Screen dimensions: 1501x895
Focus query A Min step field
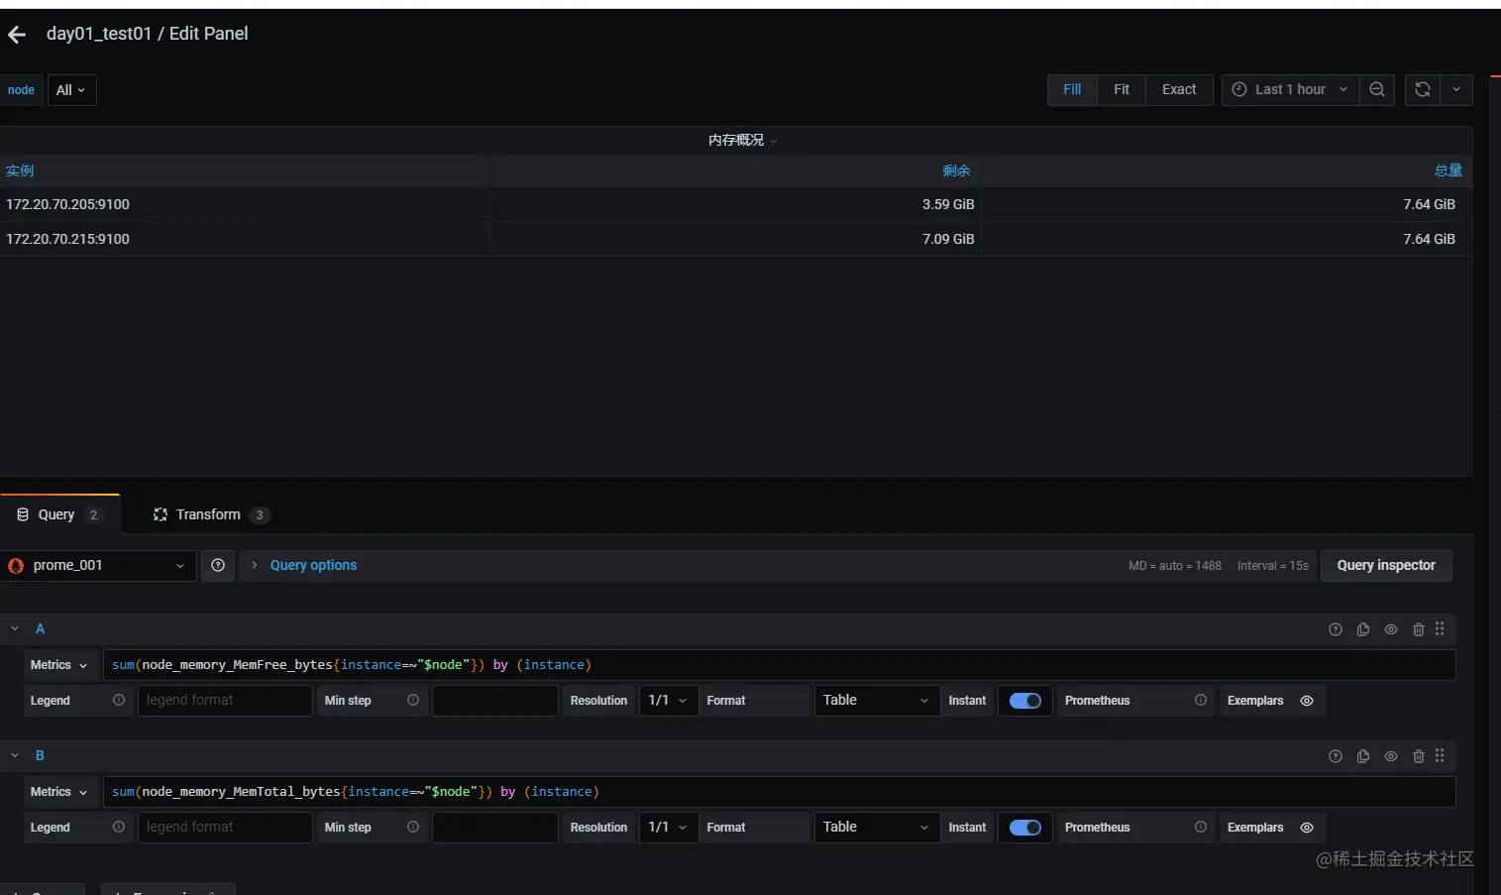click(494, 700)
